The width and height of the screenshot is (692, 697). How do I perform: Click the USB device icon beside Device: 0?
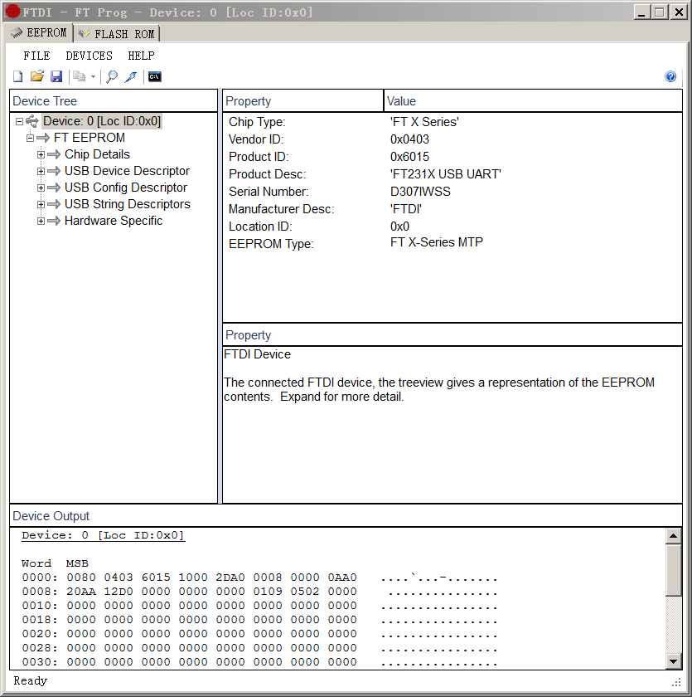point(32,121)
